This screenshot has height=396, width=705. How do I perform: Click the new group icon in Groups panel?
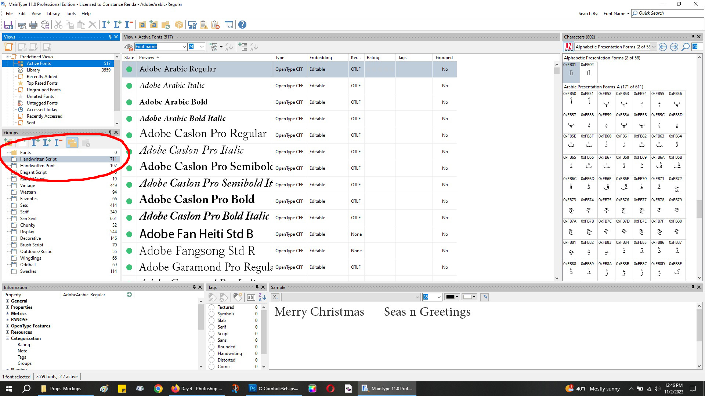pyautogui.click(x=8, y=143)
